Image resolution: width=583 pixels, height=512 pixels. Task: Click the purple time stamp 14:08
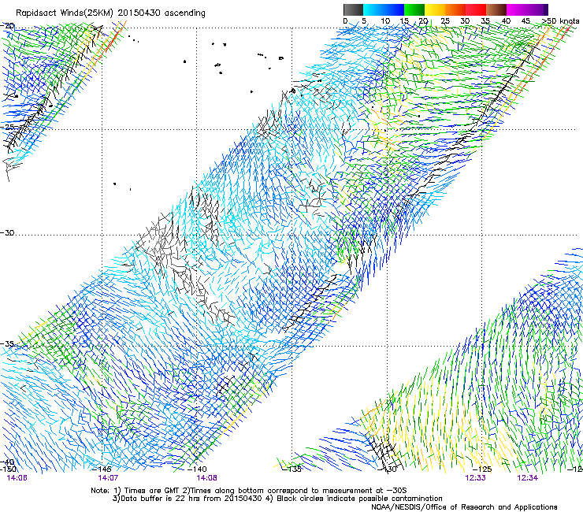(206, 478)
